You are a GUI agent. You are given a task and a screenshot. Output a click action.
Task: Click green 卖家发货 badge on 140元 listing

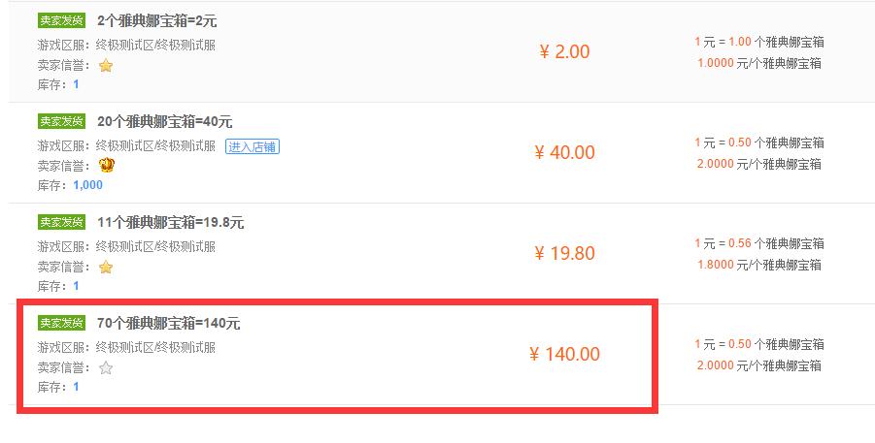click(x=61, y=323)
